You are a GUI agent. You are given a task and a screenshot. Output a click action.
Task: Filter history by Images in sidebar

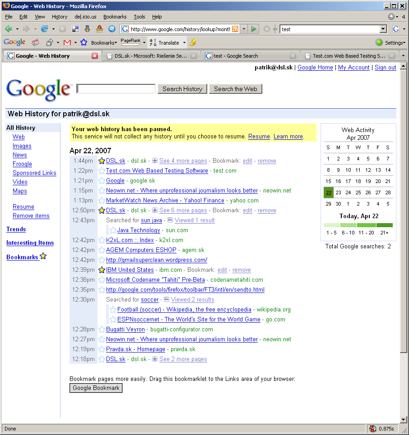22,146
